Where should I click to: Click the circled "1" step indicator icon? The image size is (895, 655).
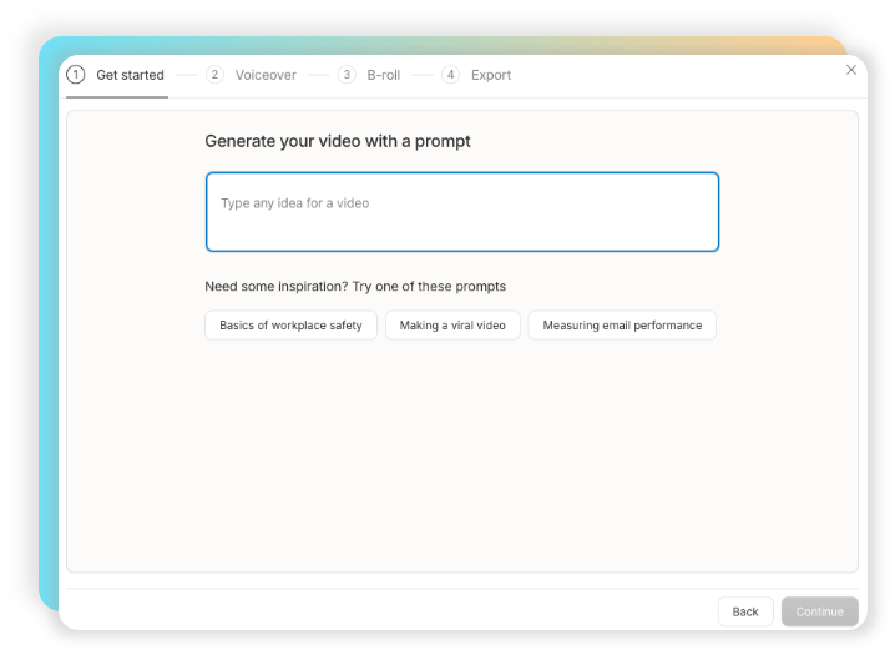(75, 74)
